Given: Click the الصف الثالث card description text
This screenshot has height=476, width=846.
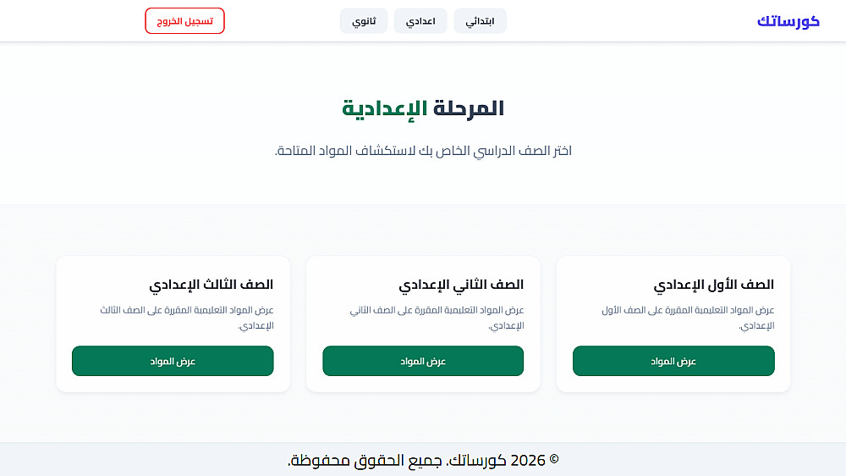Looking at the screenshot, I should (187, 318).
